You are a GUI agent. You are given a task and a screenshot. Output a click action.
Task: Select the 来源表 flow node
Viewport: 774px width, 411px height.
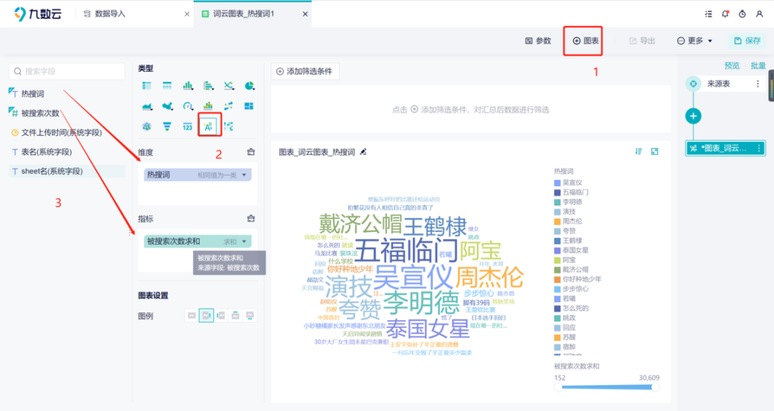tap(725, 84)
